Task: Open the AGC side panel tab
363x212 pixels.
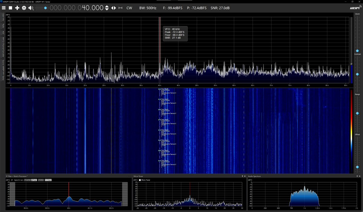Action: (x=3, y=33)
